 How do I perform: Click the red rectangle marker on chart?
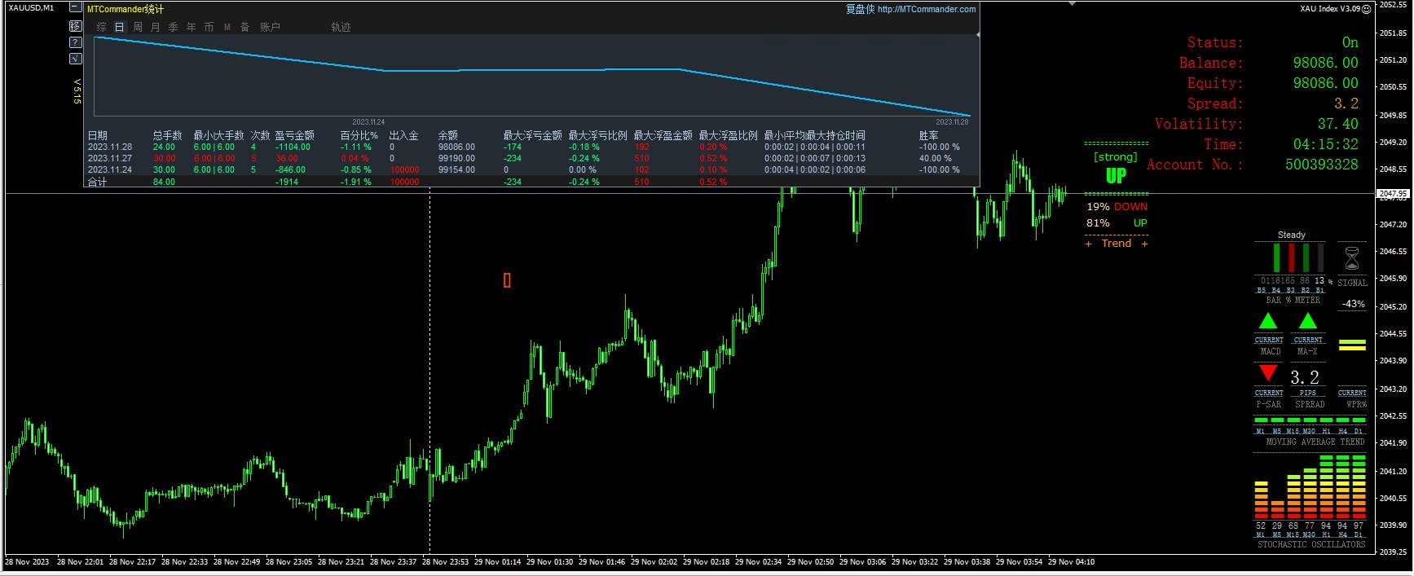[x=507, y=280]
